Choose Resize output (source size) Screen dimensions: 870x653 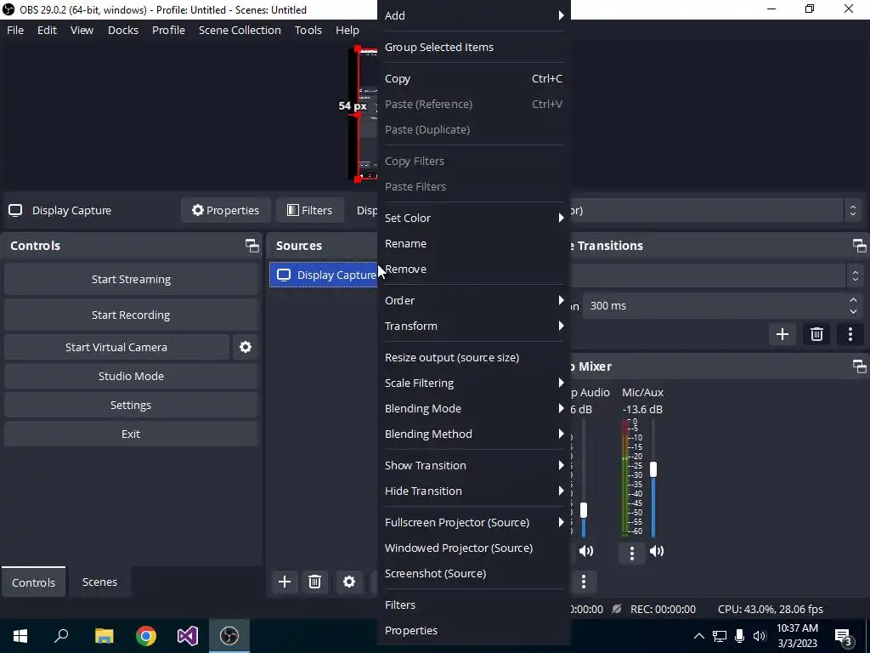click(474, 358)
